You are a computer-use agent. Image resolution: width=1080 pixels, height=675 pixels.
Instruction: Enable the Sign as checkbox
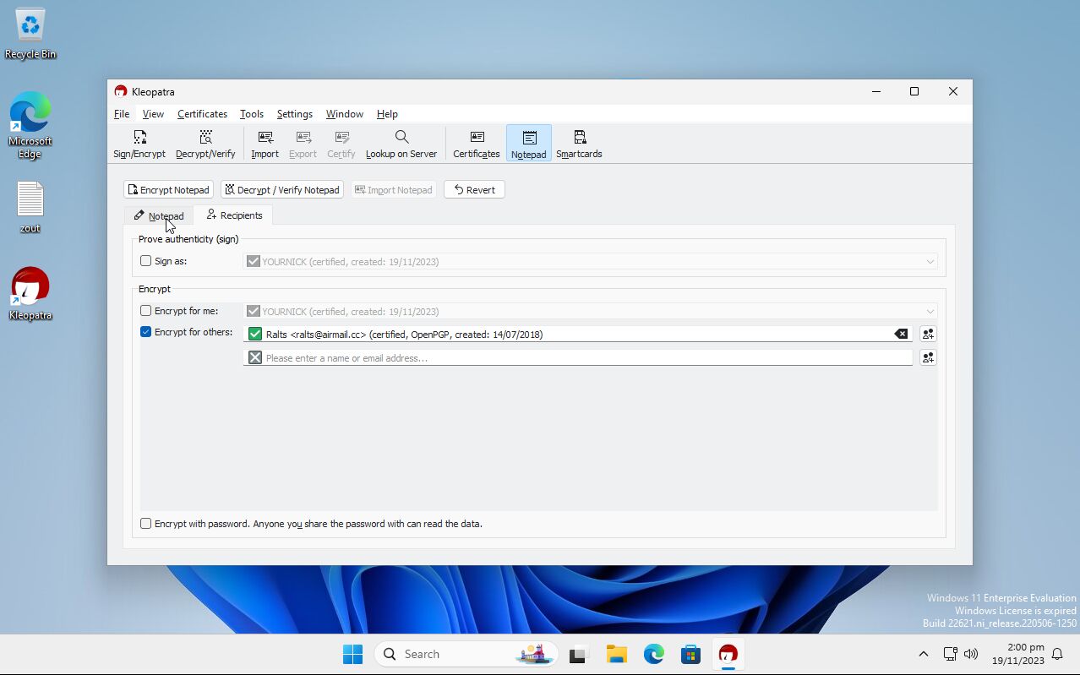point(145,261)
